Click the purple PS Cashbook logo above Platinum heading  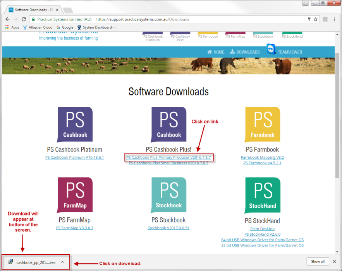(x=75, y=124)
